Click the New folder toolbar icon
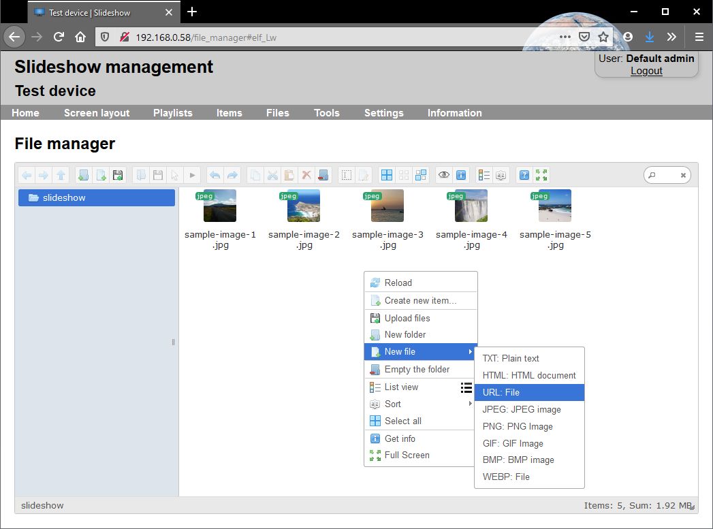Image resolution: width=713 pixels, height=529 pixels. pos(83,175)
